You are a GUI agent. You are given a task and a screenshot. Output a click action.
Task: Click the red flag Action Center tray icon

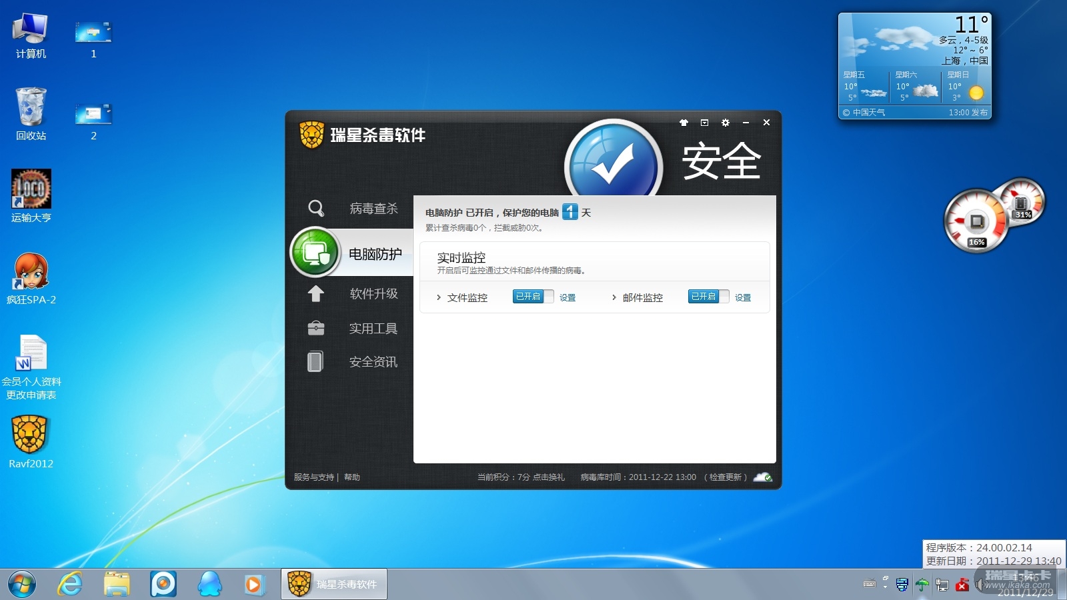962,585
